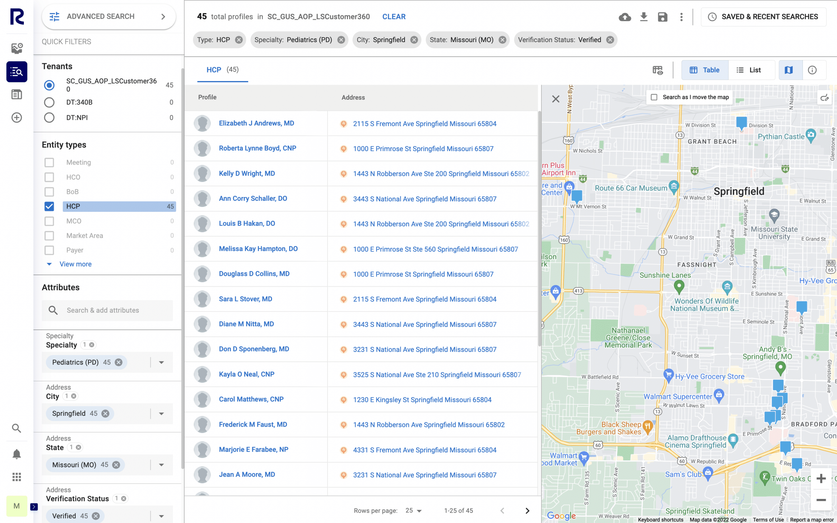Click CLEAR to remove all filters
The image size is (837, 523).
pos(394,16)
